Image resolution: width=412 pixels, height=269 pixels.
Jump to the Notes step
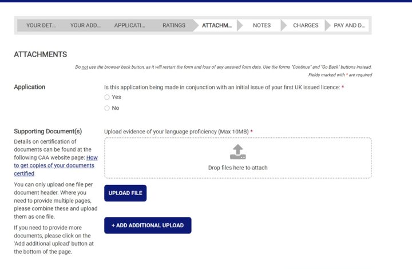(262, 25)
